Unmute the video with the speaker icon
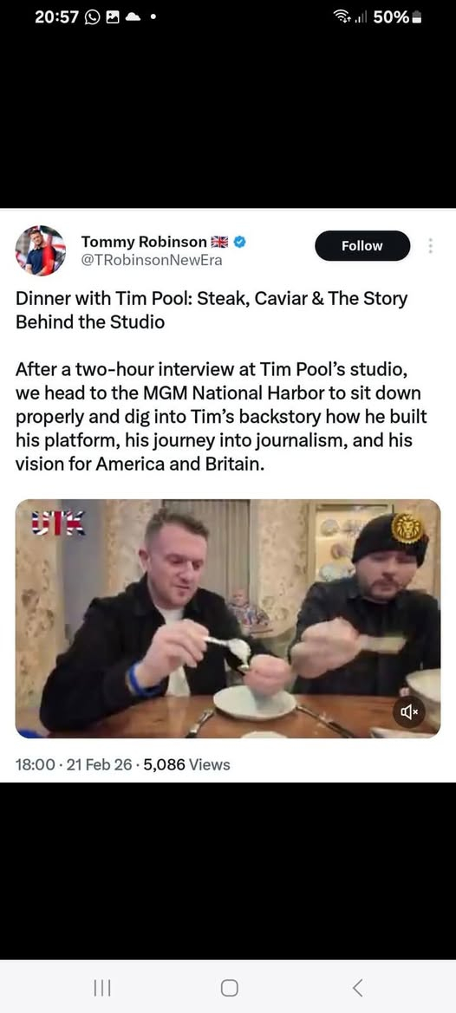The image size is (456, 1013). (410, 711)
